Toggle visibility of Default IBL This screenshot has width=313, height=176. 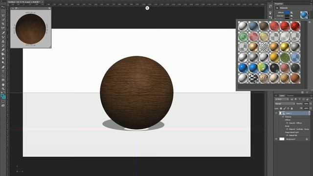(x=287, y=135)
